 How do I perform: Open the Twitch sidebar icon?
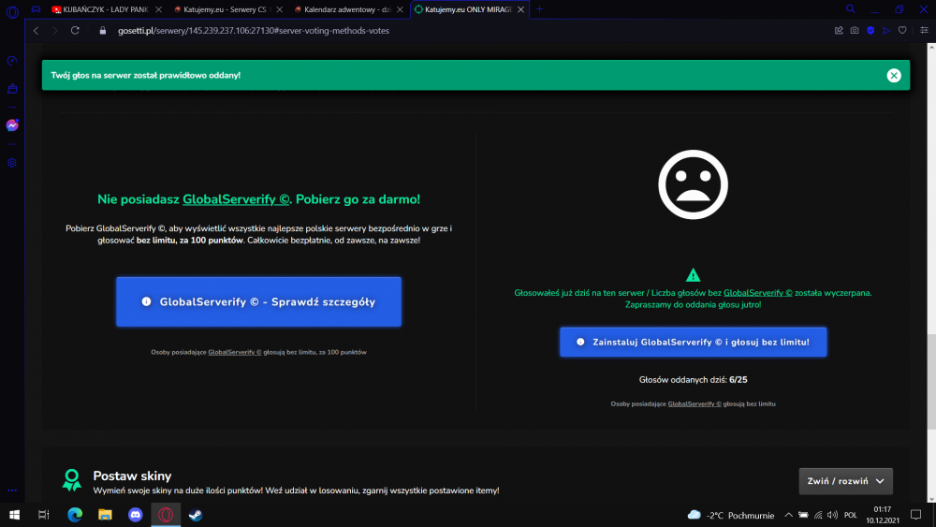tap(12, 89)
